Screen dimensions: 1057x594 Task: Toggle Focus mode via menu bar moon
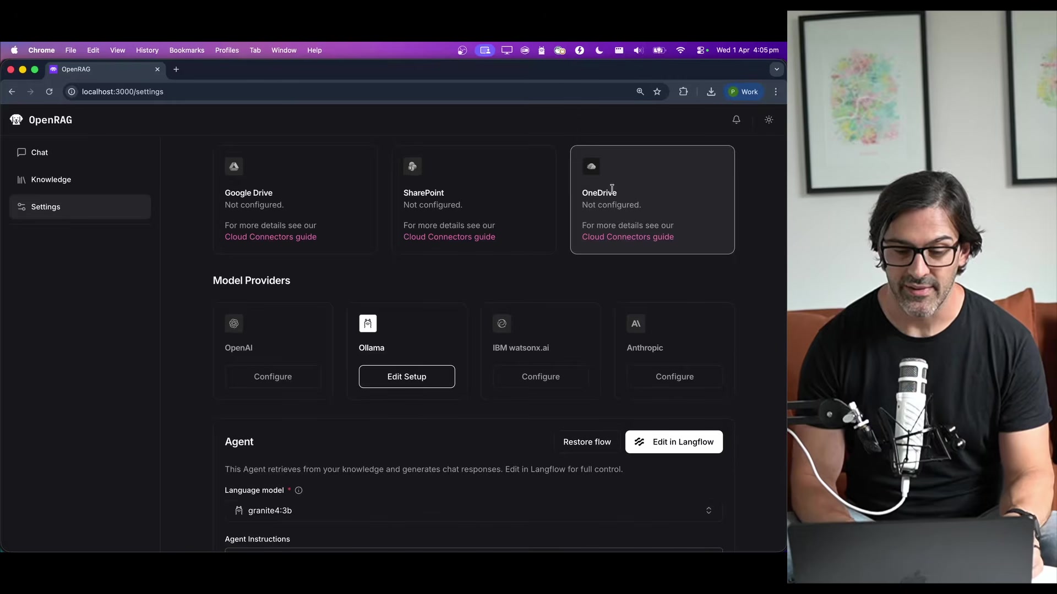[600, 50]
